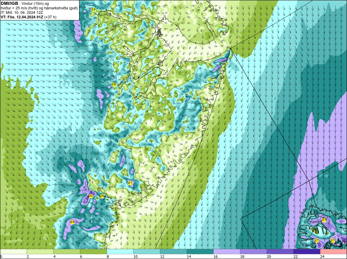The height and width of the screenshot is (259, 347).
Task: Click the colorbar scale label 20
Action: point(269,257)
